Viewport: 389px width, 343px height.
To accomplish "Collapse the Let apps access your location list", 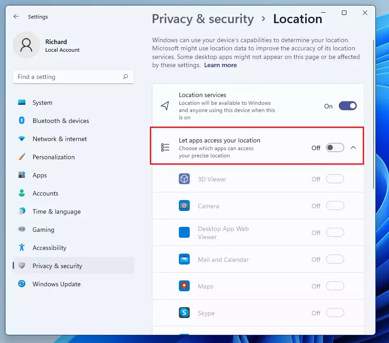I will tap(353, 147).
